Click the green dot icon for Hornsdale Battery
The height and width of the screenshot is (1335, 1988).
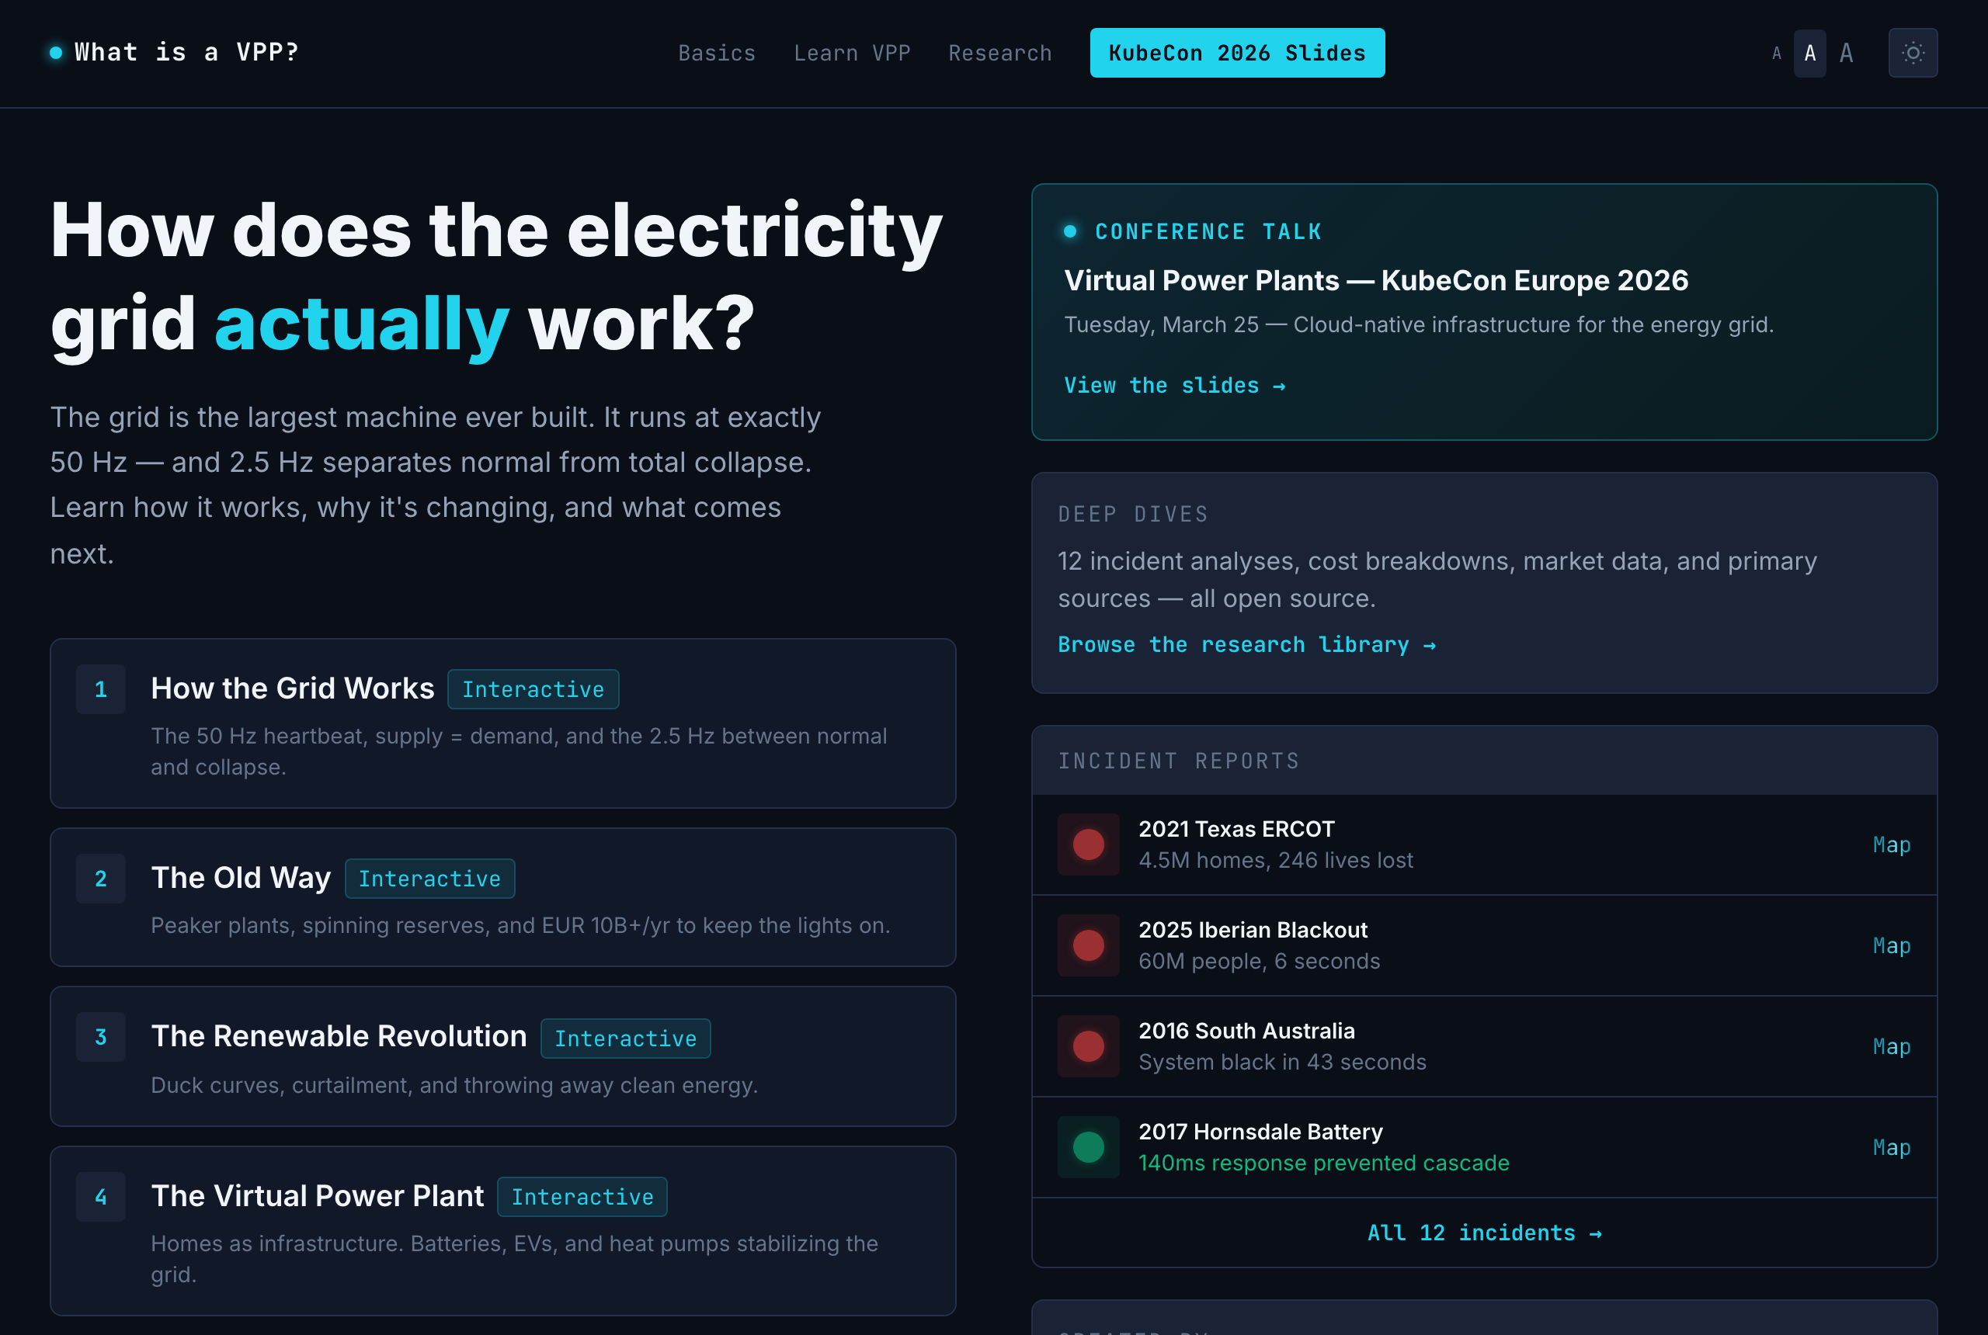click(1088, 1147)
